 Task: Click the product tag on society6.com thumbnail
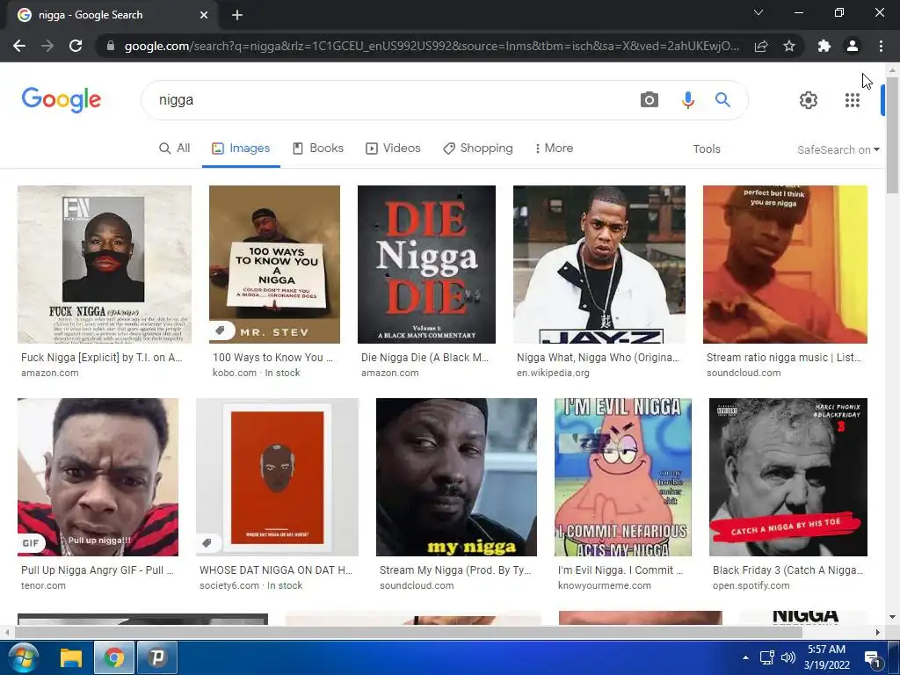pos(207,543)
